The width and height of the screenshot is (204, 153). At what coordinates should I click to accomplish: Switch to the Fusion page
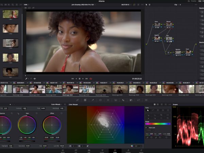[x=102, y=151]
